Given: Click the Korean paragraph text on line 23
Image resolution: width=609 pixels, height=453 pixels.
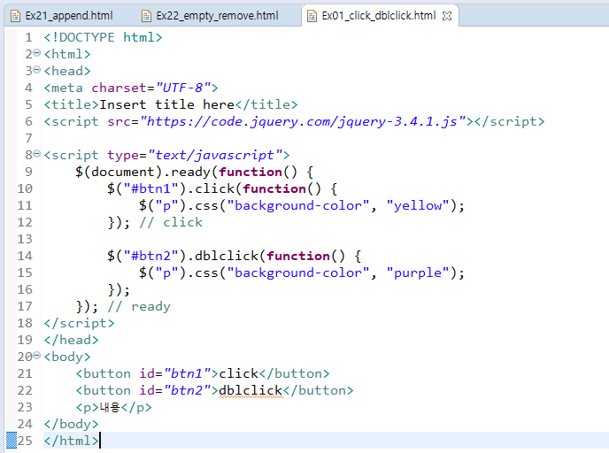Looking at the screenshot, I should [110, 407].
